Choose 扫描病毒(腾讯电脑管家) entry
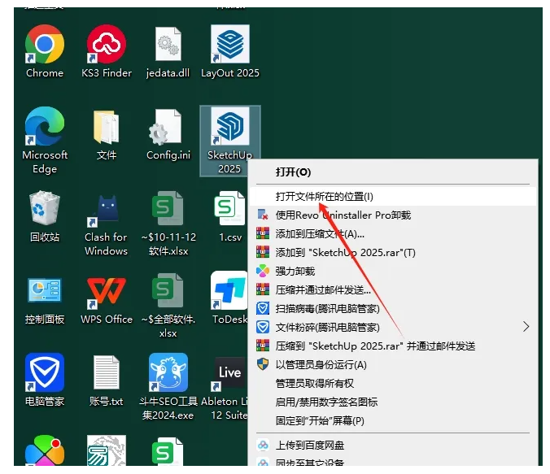 click(x=393, y=308)
